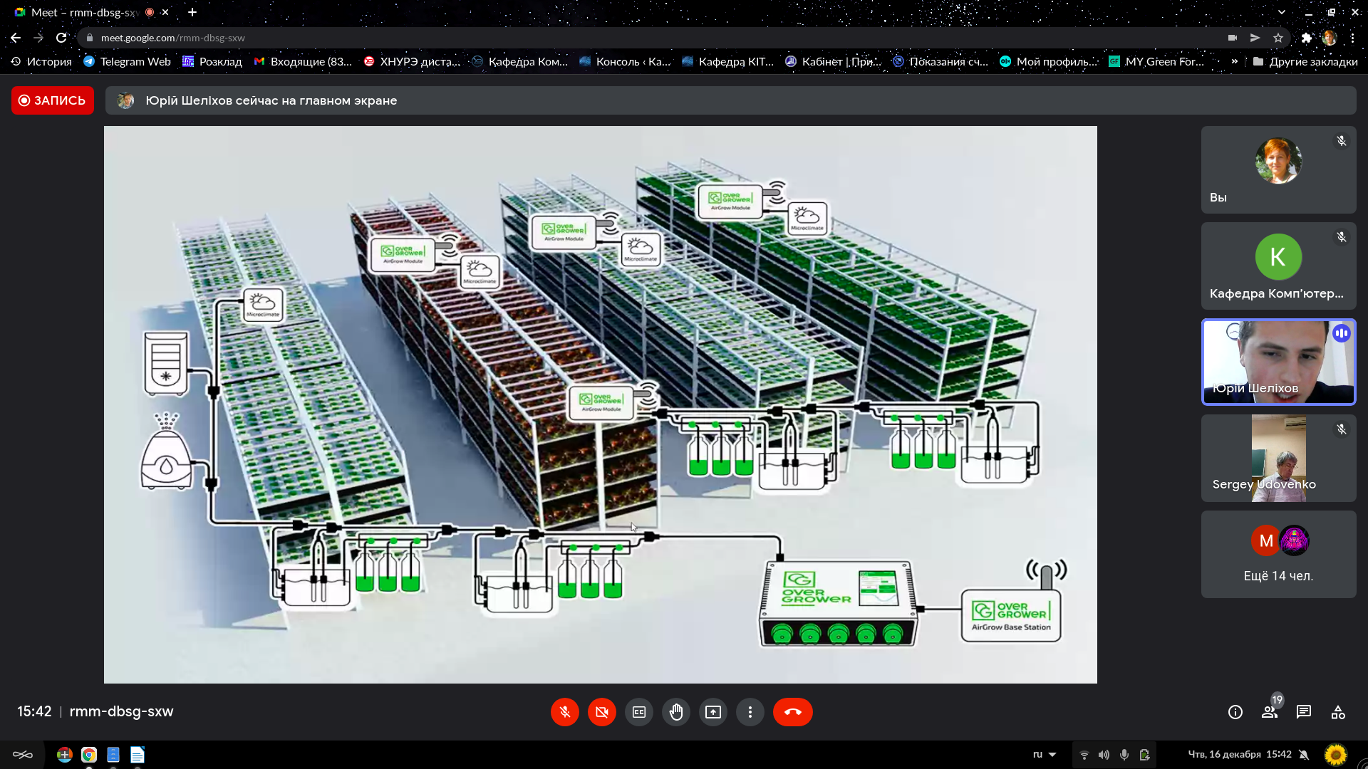Expand hidden bookmarks chevron

(1234, 61)
